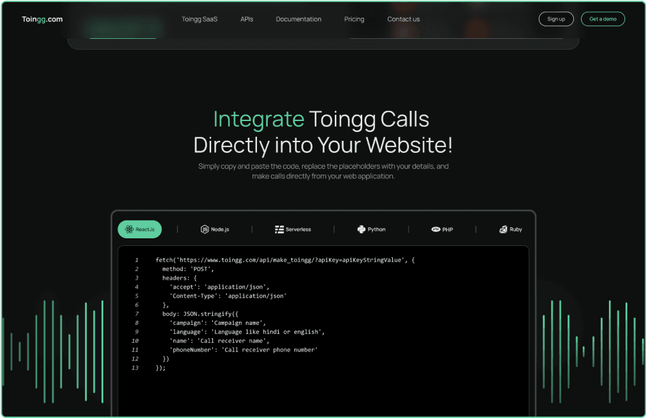The height and width of the screenshot is (418, 646).
Task: Go to APIs in the navigation bar
Action: click(x=247, y=19)
